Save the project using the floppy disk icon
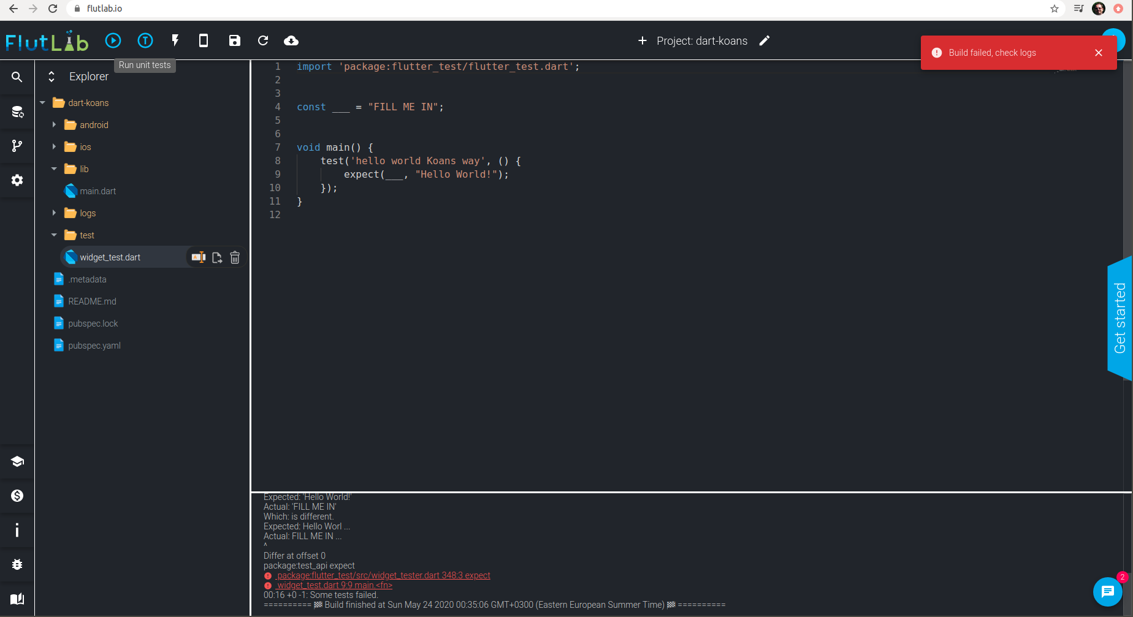 (x=234, y=40)
